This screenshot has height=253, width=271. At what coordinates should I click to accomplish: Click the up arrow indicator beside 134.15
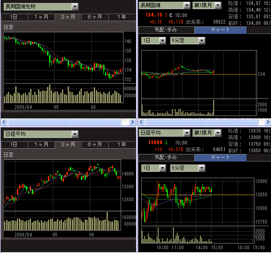[x=166, y=15]
